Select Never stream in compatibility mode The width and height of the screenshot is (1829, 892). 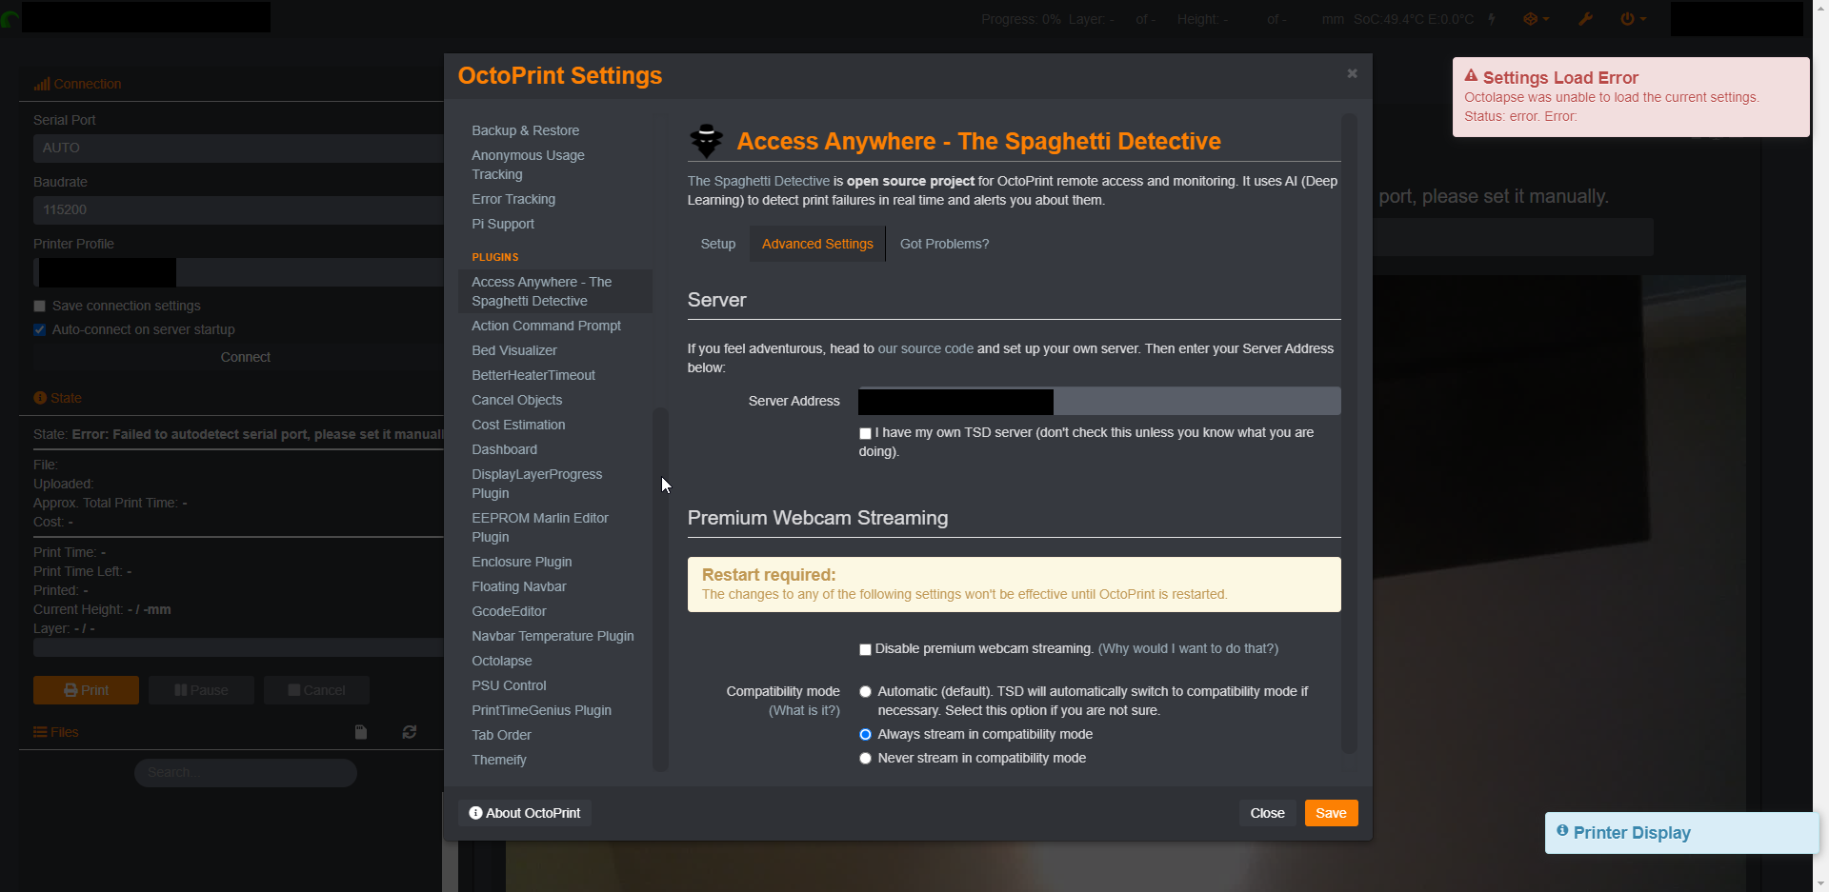pos(865,759)
